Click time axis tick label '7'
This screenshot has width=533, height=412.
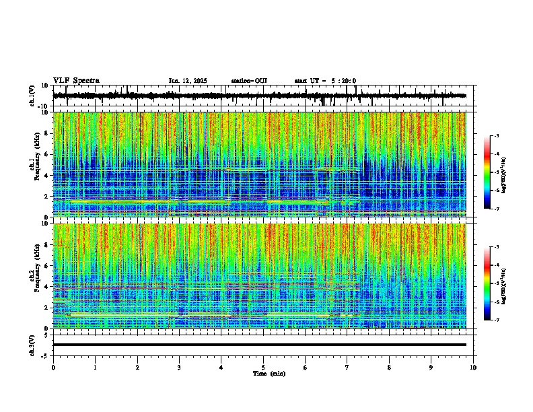click(347, 368)
